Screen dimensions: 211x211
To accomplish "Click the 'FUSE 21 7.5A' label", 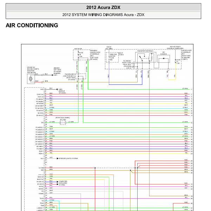I will pyautogui.click(x=178, y=61).
